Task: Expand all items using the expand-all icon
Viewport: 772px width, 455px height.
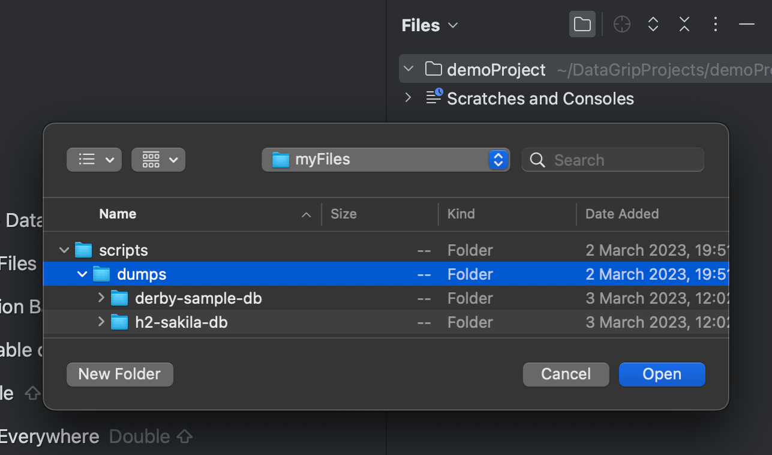Action: tap(653, 24)
